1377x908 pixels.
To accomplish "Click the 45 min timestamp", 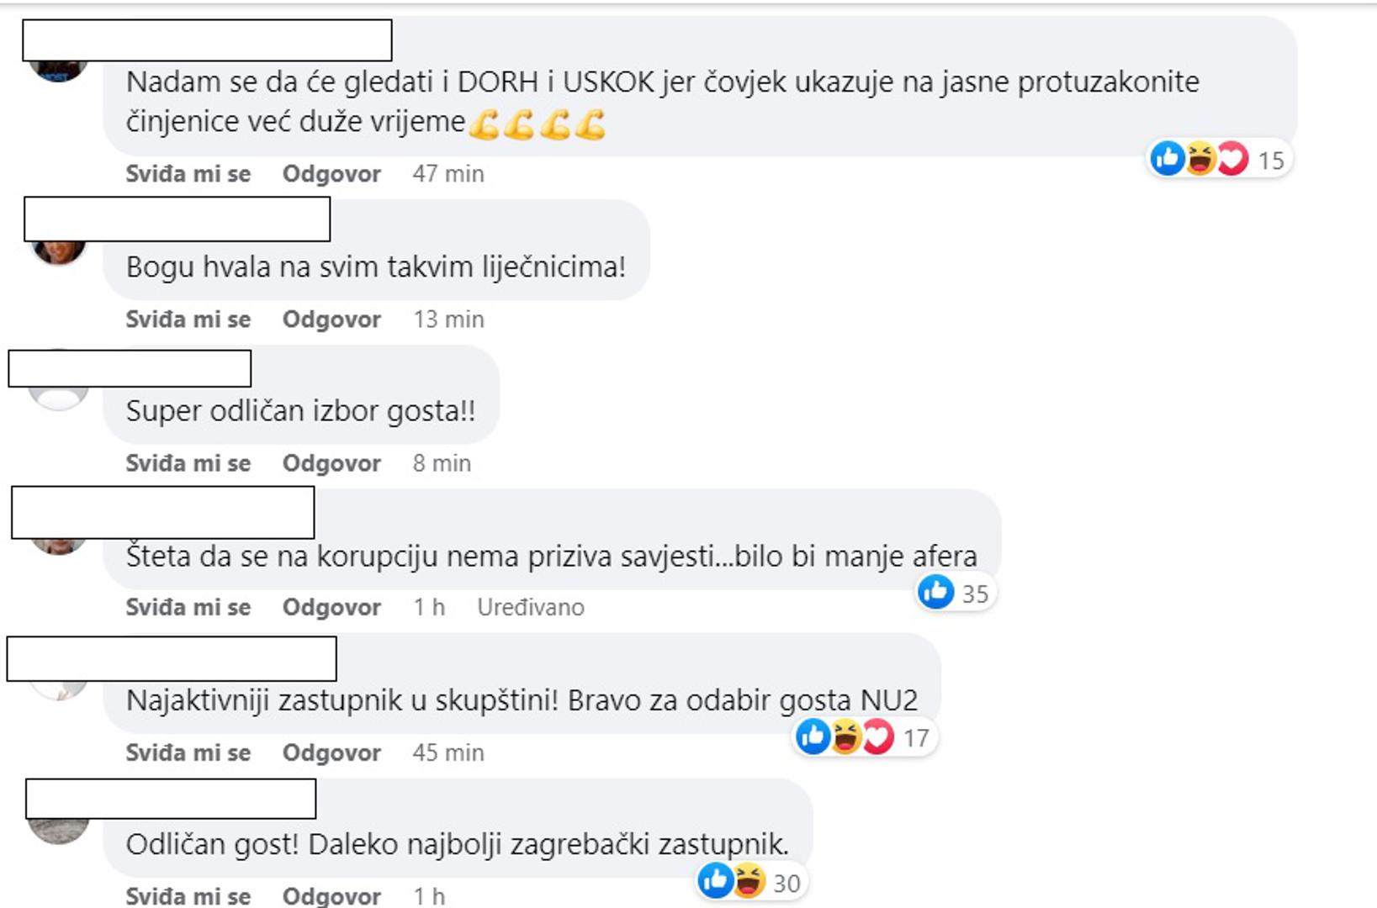I will click(448, 752).
